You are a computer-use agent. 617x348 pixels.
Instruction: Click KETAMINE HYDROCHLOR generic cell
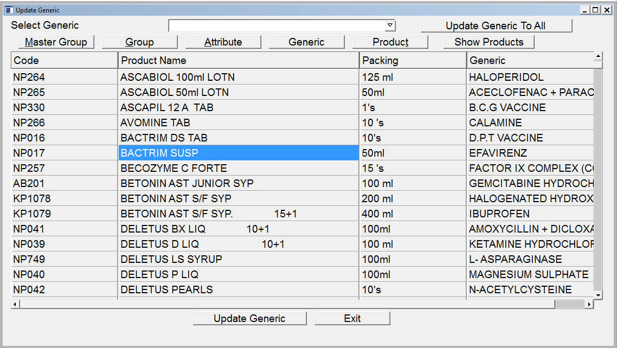click(530, 244)
